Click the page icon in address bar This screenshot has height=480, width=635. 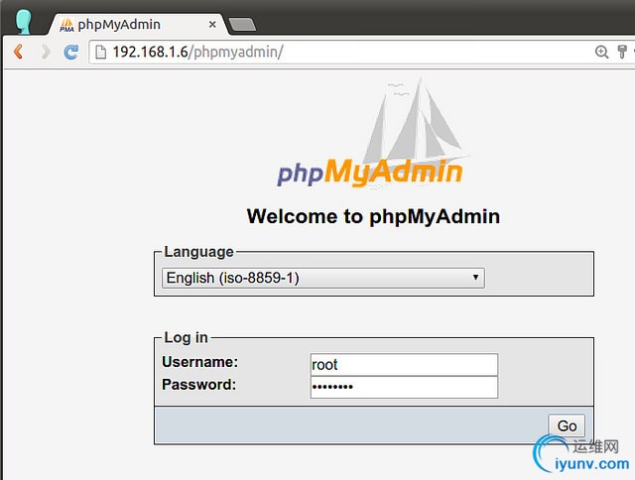pyautogui.click(x=100, y=52)
